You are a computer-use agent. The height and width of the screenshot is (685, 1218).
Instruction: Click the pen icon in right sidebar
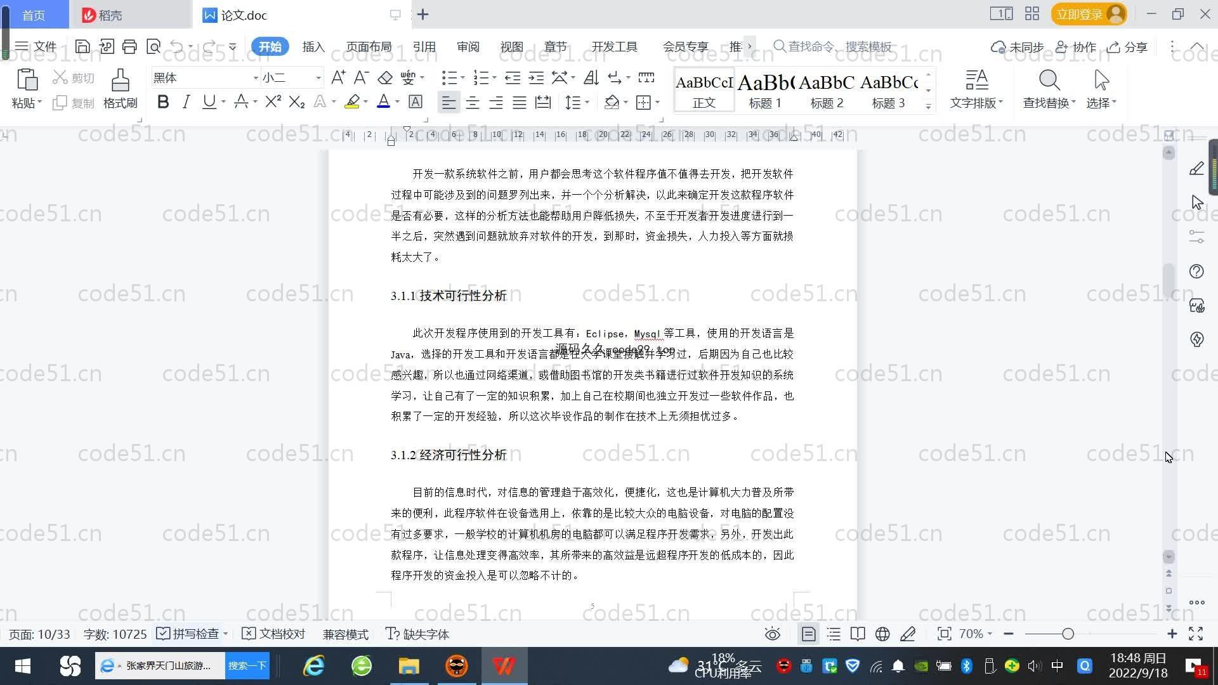click(x=1196, y=169)
